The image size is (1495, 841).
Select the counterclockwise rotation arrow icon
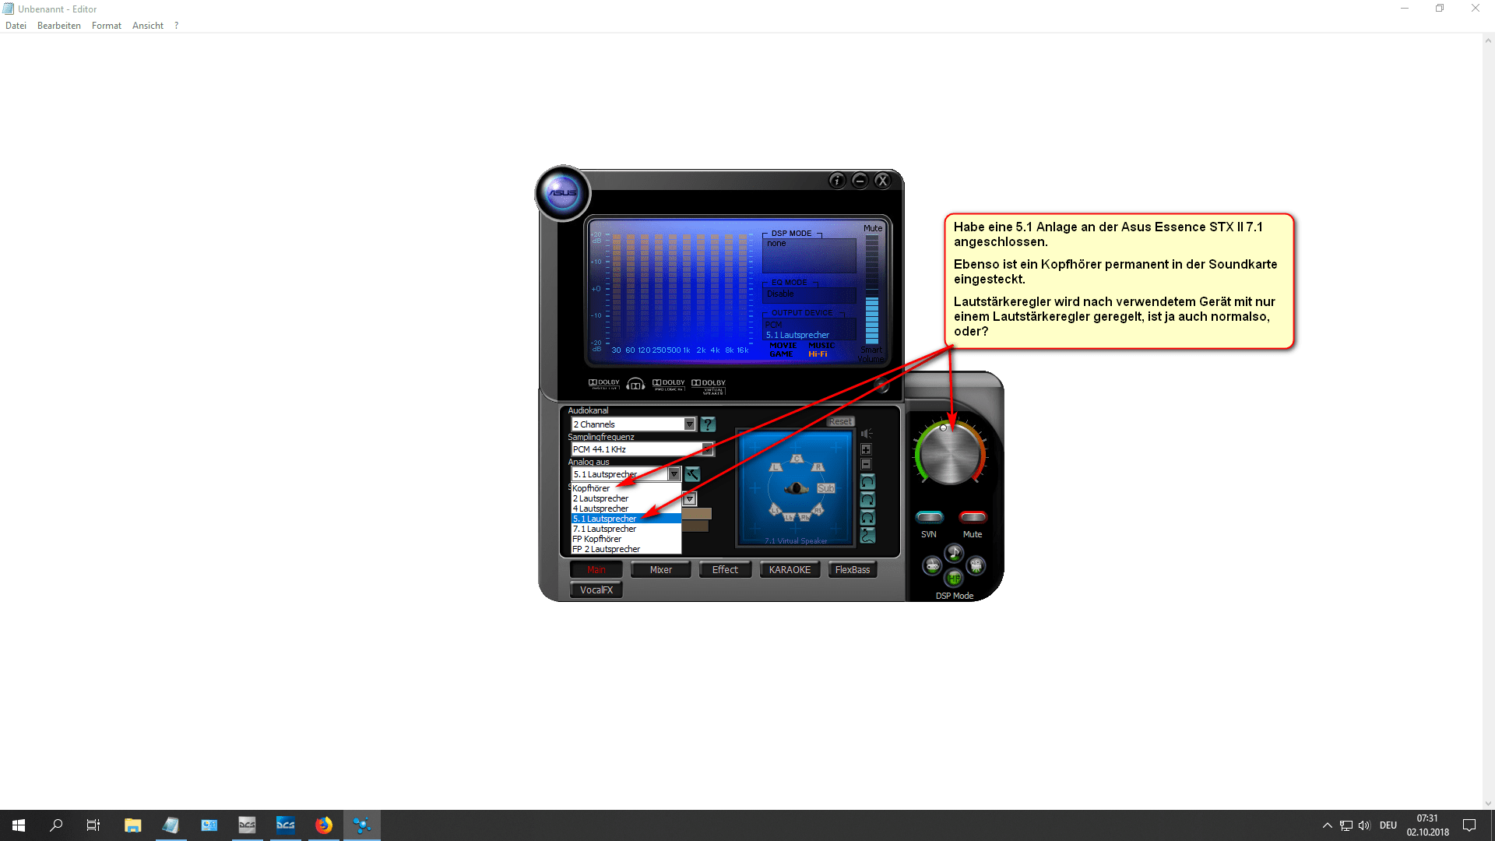(867, 481)
